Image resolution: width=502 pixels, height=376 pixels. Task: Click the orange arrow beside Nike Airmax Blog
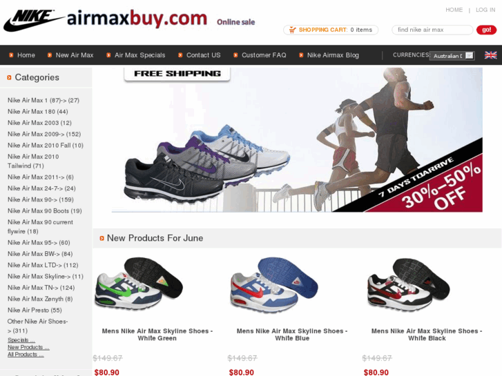tap(301, 55)
